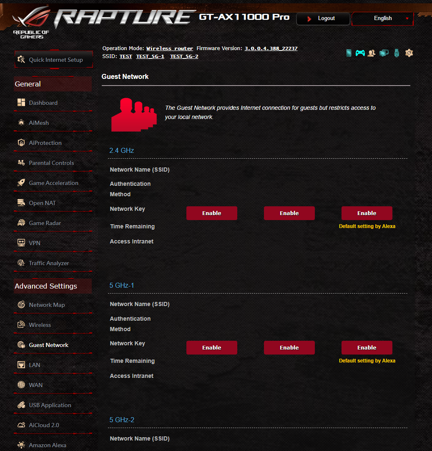Click the Logout button

323,18
